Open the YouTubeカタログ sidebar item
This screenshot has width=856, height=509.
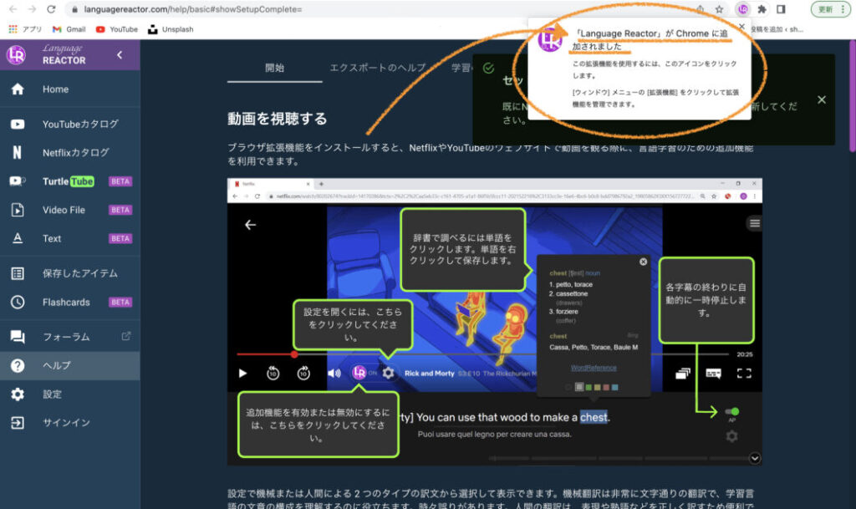tap(79, 124)
